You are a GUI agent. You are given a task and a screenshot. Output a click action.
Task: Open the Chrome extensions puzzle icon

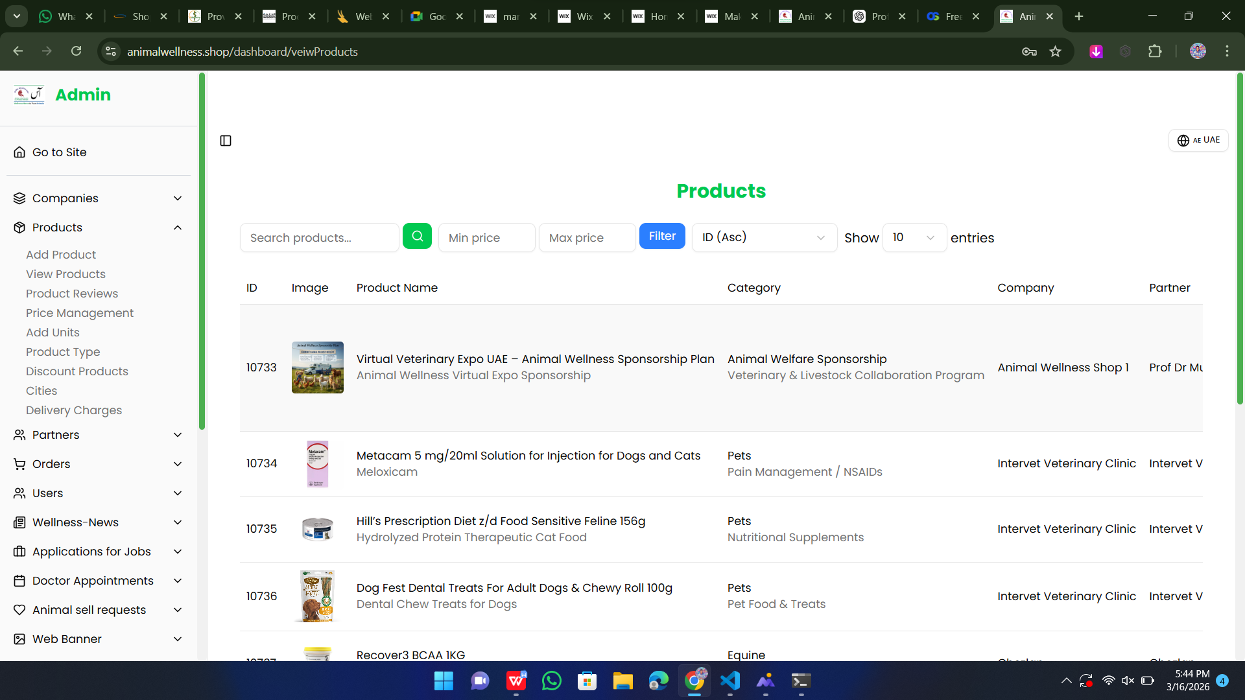point(1155,52)
